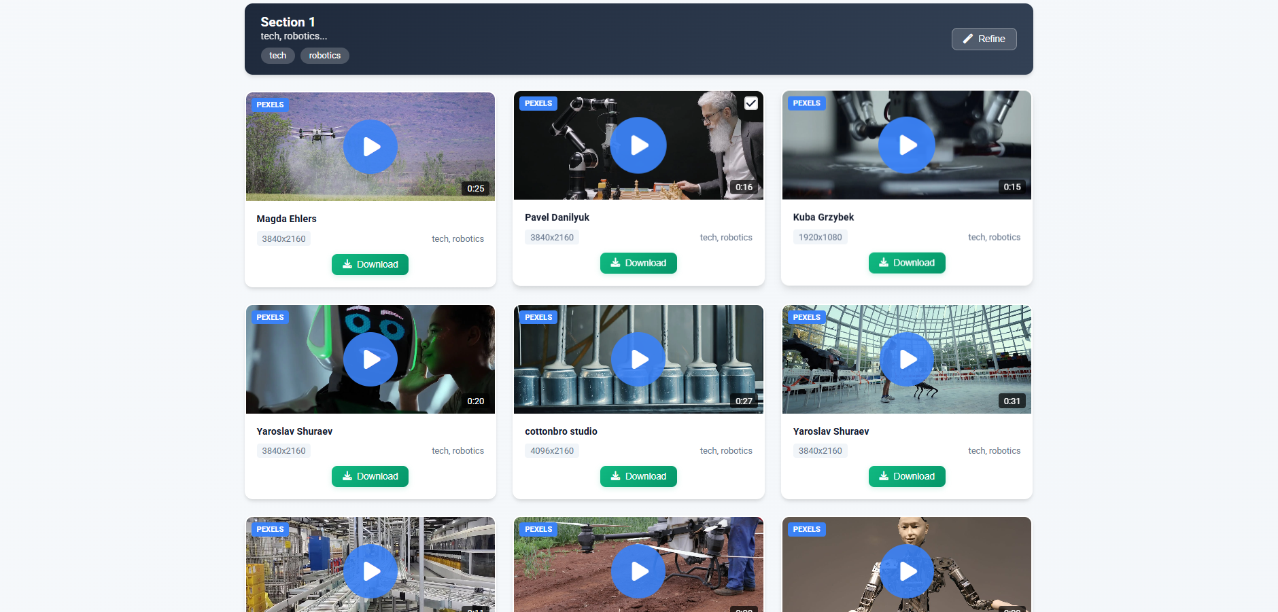
Task: Click the PEXELS badge on the humanoid robot video
Action: [806, 529]
